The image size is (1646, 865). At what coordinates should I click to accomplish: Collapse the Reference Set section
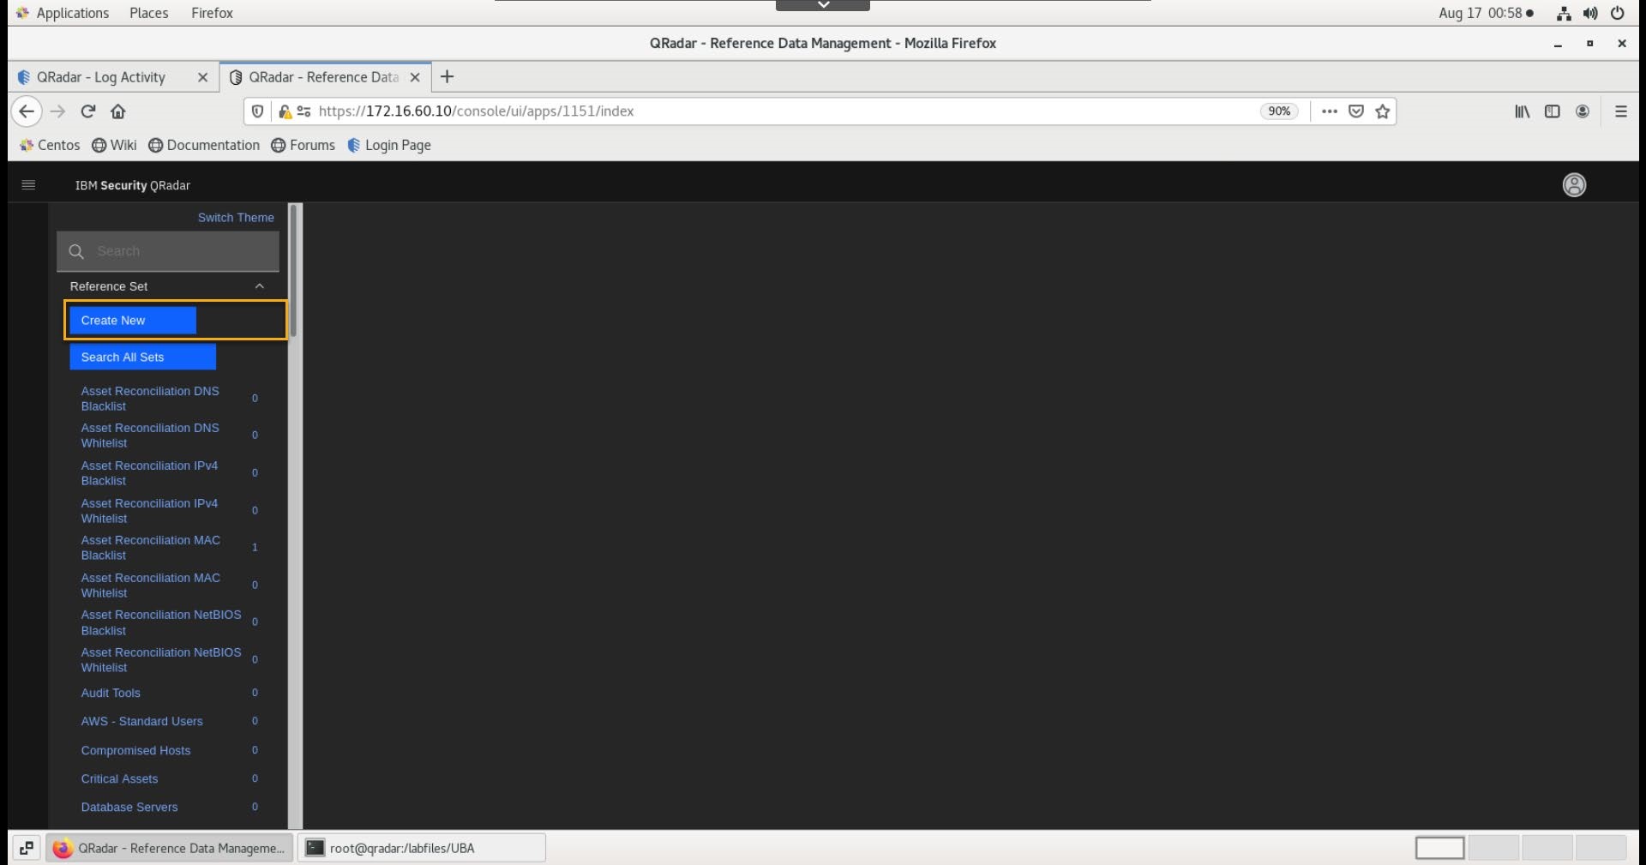[x=260, y=286]
